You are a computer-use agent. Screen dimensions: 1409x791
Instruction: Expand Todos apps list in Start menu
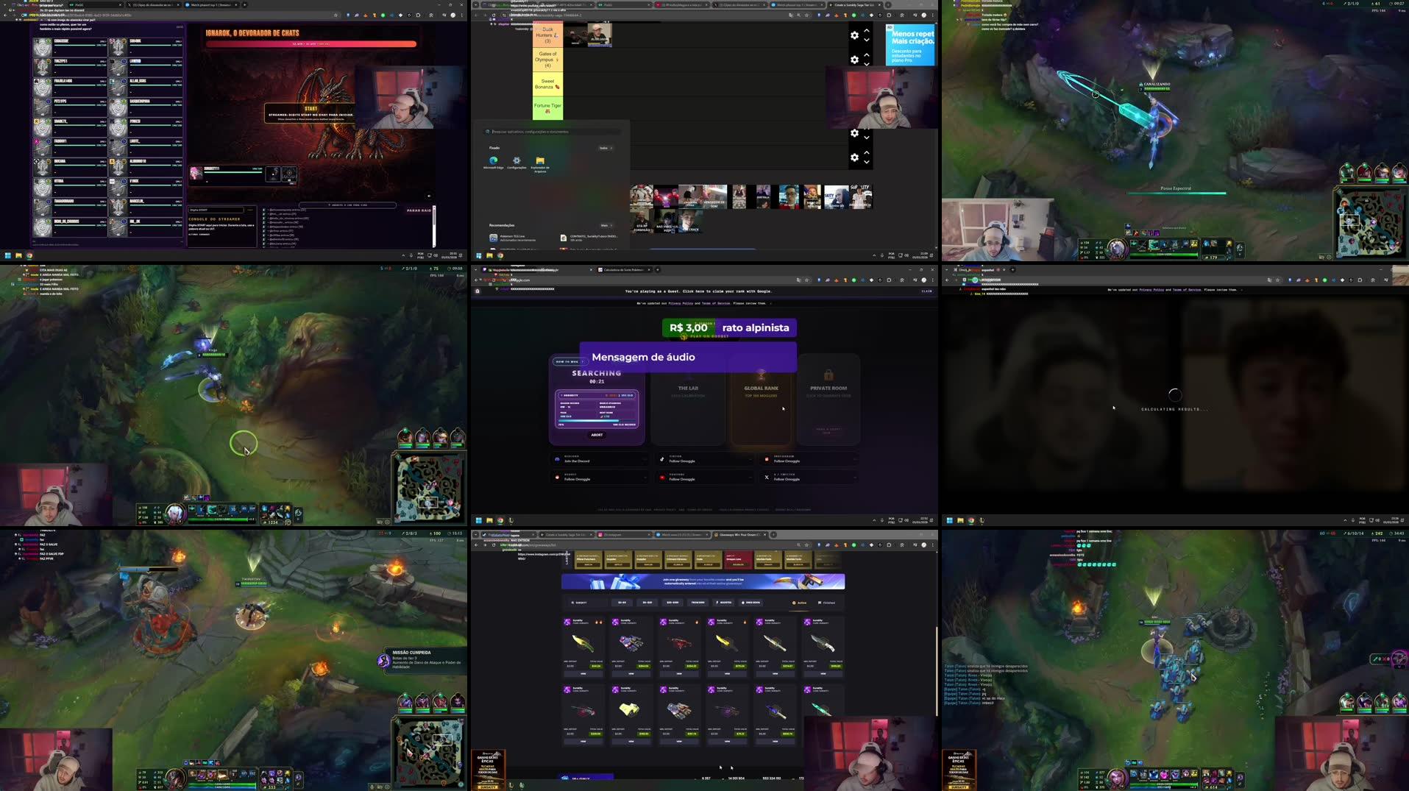(605, 148)
